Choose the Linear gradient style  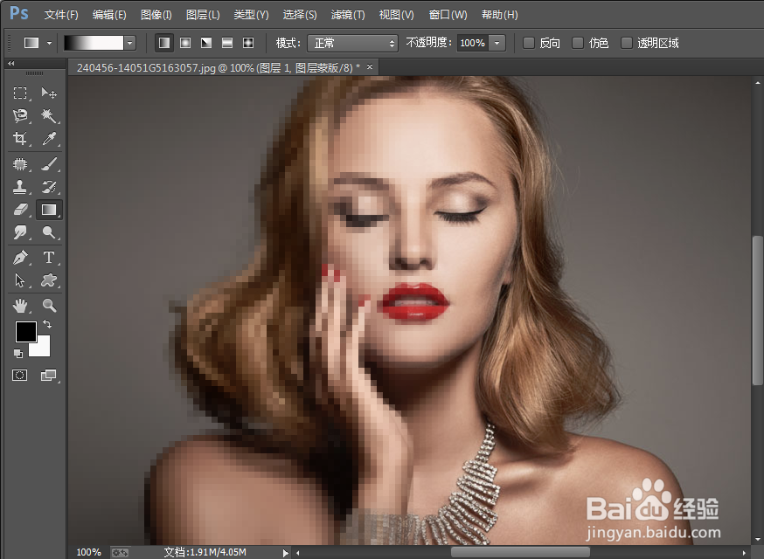pos(164,43)
